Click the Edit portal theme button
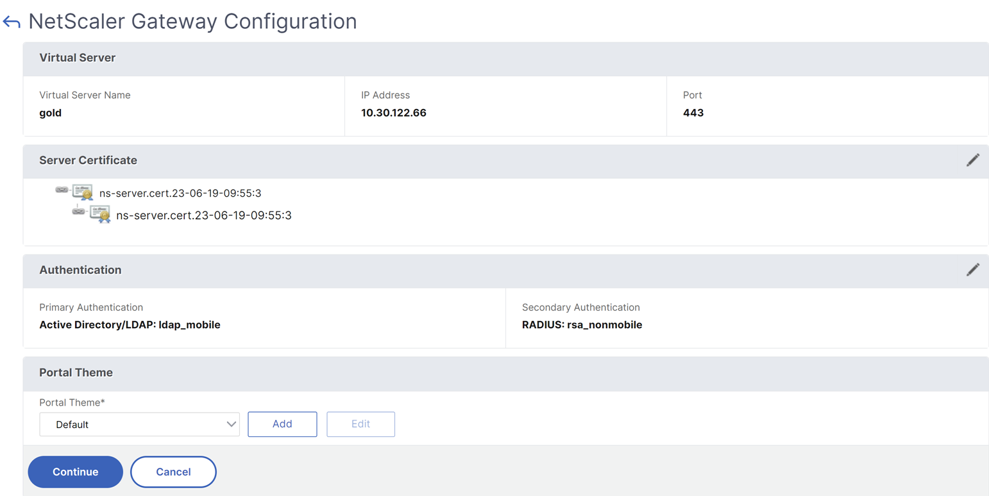Screen dimensions: 989x496 click(x=360, y=424)
